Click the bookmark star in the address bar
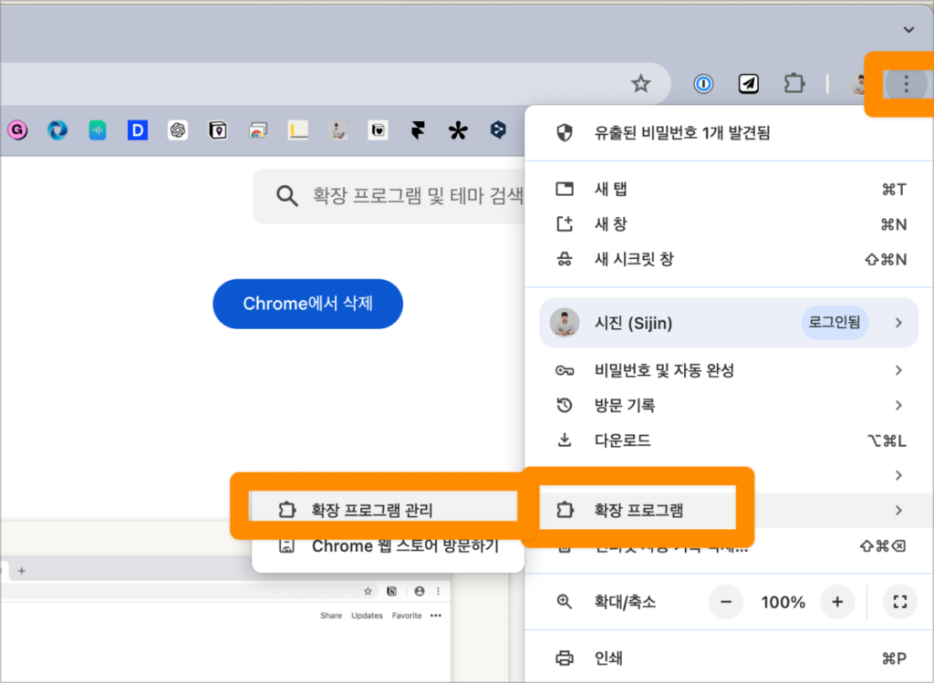The height and width of the screenshot is (683, 934). [x=640, y=83]
